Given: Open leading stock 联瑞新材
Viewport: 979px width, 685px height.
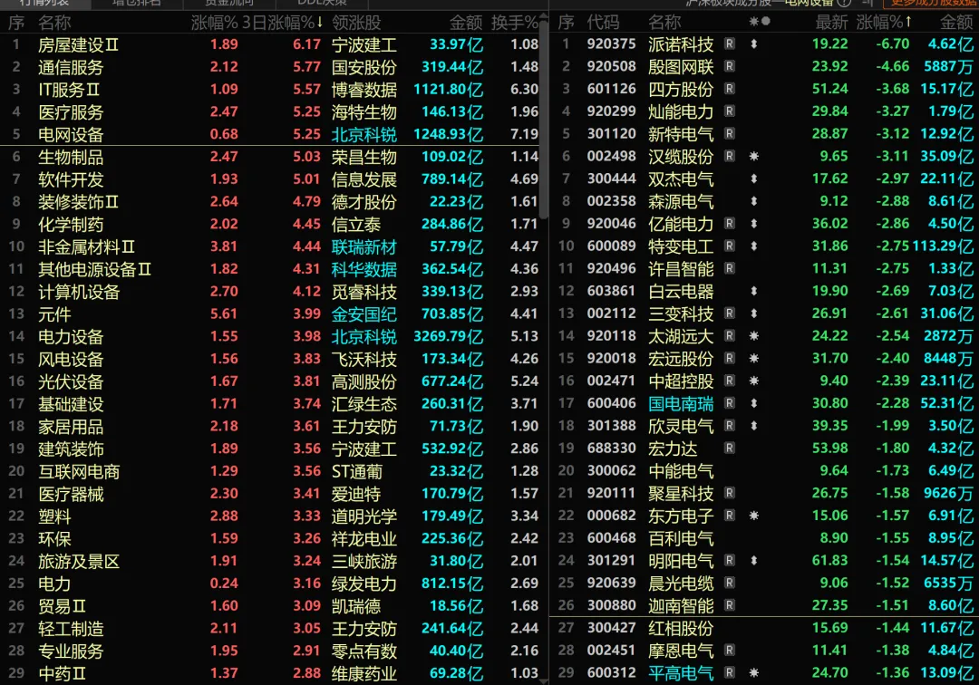Looking at the screenshot, I should tap(364, 246).
